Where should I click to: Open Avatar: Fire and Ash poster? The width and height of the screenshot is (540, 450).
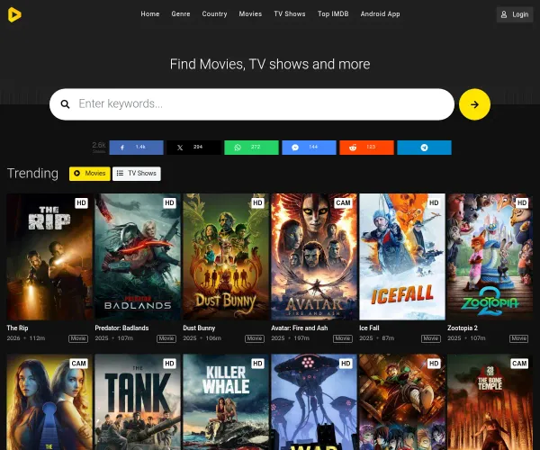point(314,256)
